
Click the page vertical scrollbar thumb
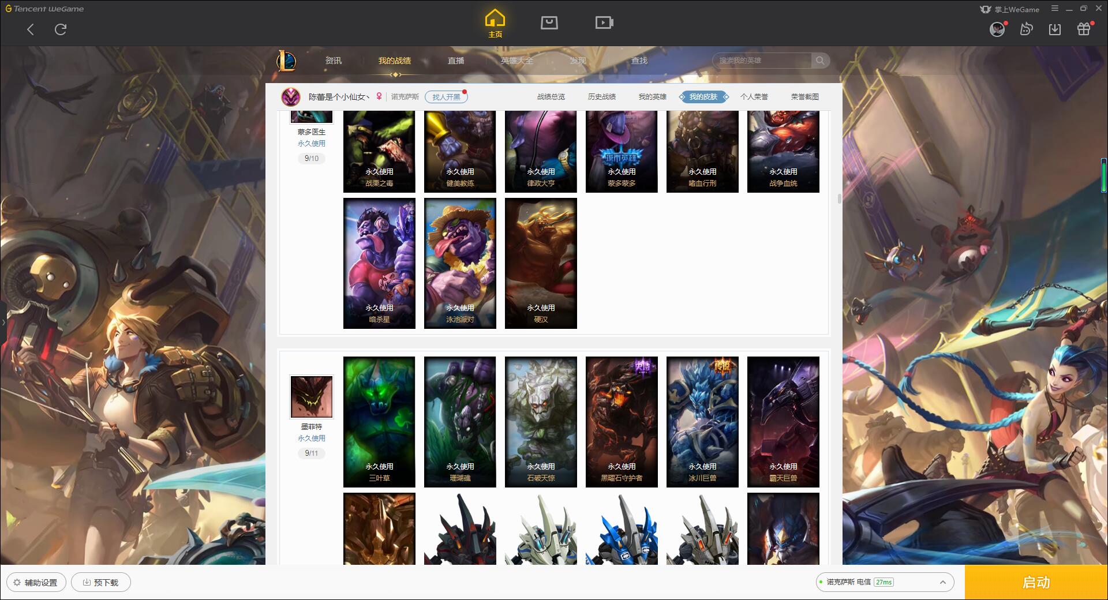click(x=839, y=198)
